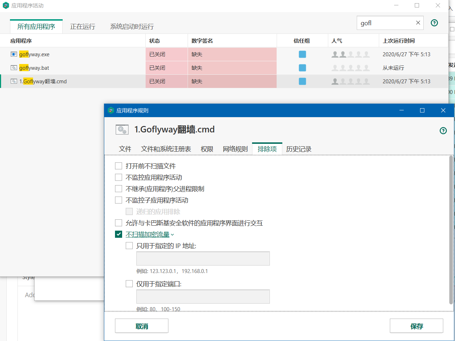Click the popularity icons for 1.Goflyway翻墙.cmd

pos(351,82)
